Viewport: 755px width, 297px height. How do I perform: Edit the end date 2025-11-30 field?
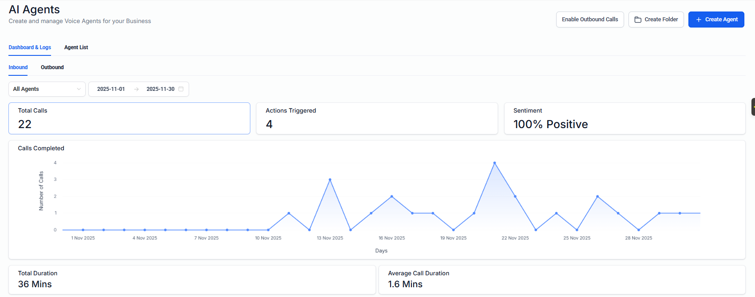pyautogui.click(x=160, y=89)
